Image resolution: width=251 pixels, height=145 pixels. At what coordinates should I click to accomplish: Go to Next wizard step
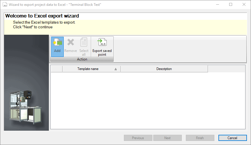pos(168,138)
